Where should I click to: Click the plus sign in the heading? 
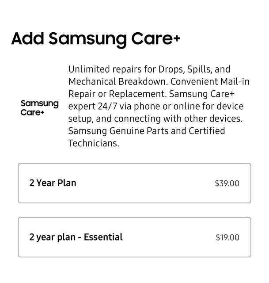tap(177, 38)
